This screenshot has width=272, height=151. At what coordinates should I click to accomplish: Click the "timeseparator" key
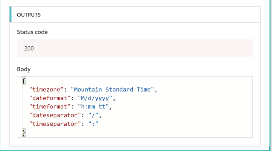53,124
